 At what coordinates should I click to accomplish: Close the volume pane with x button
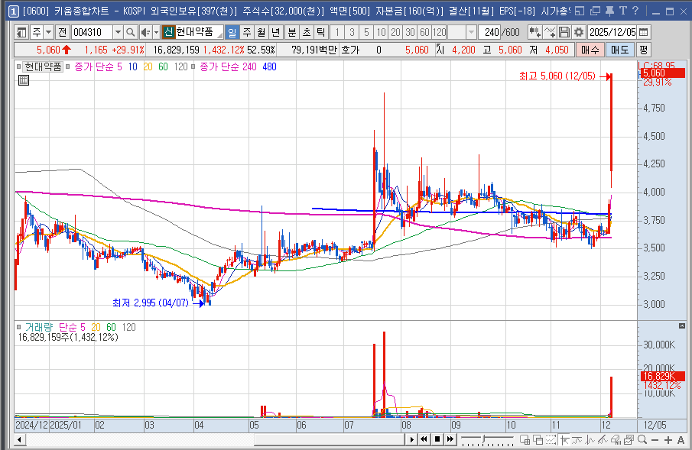pyautogui.click(x=682, y=326)
